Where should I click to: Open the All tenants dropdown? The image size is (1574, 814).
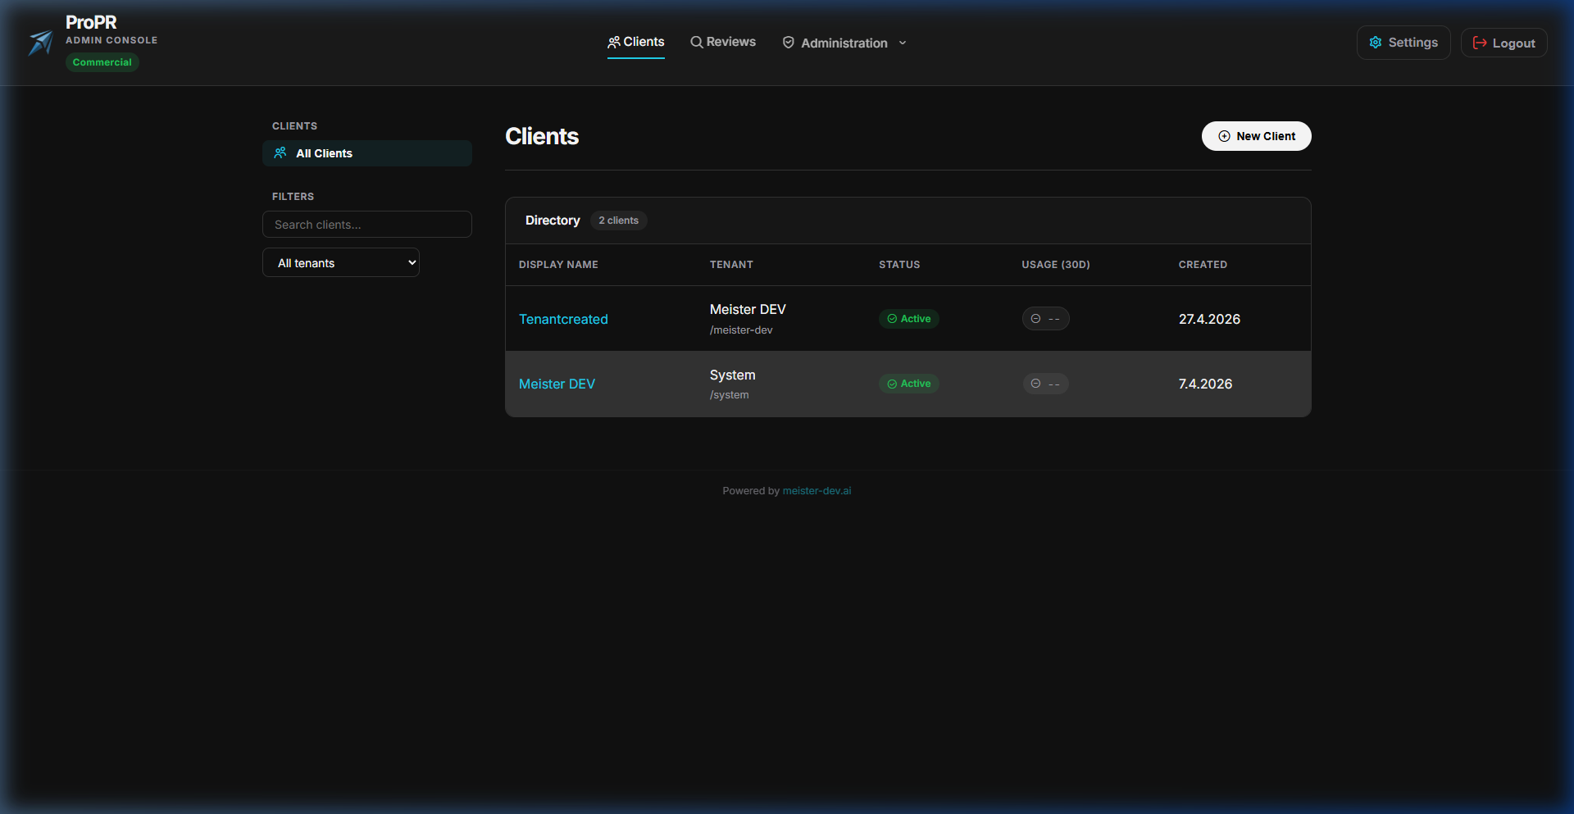[x=341, y=262]
